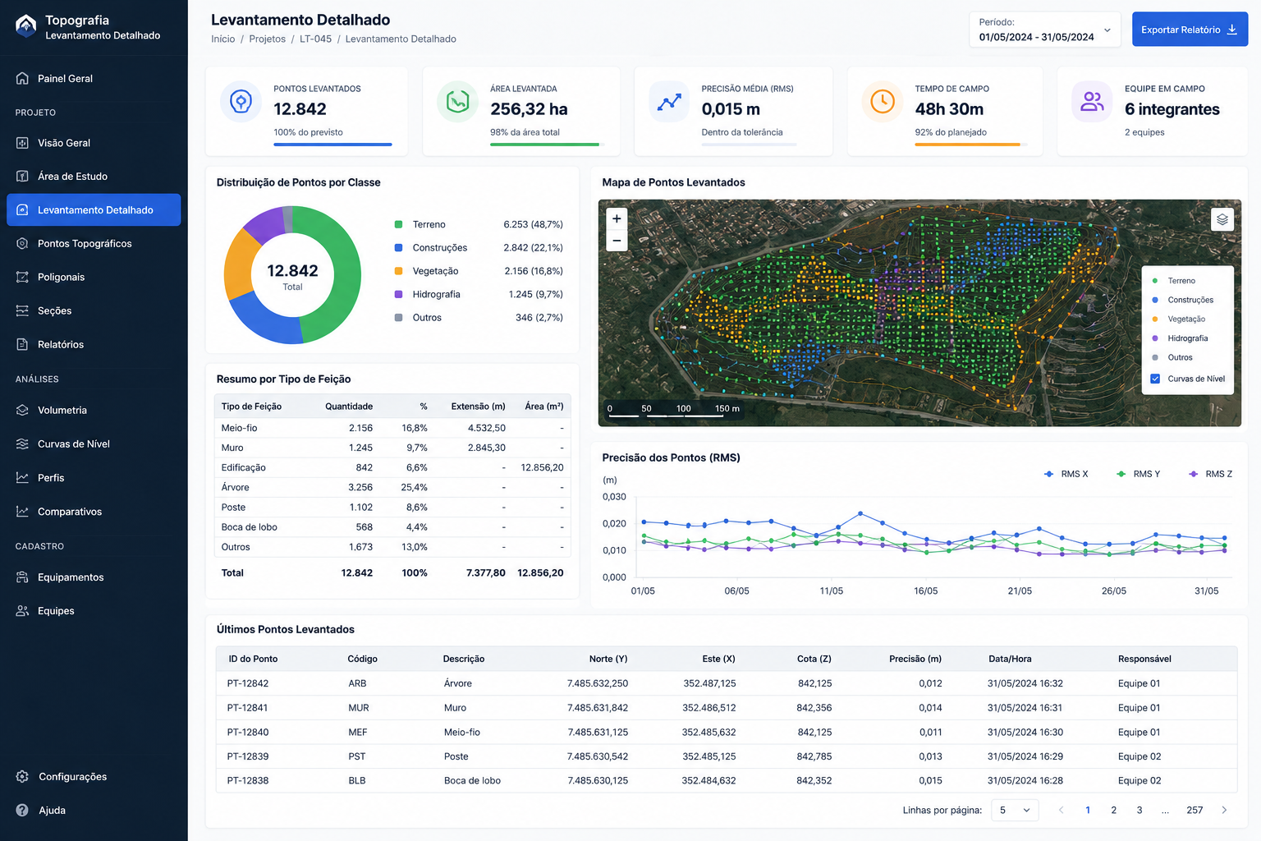This screenshot has width=1261, height=841.
Task: Click the Equipes people icon
Action: 22,611
